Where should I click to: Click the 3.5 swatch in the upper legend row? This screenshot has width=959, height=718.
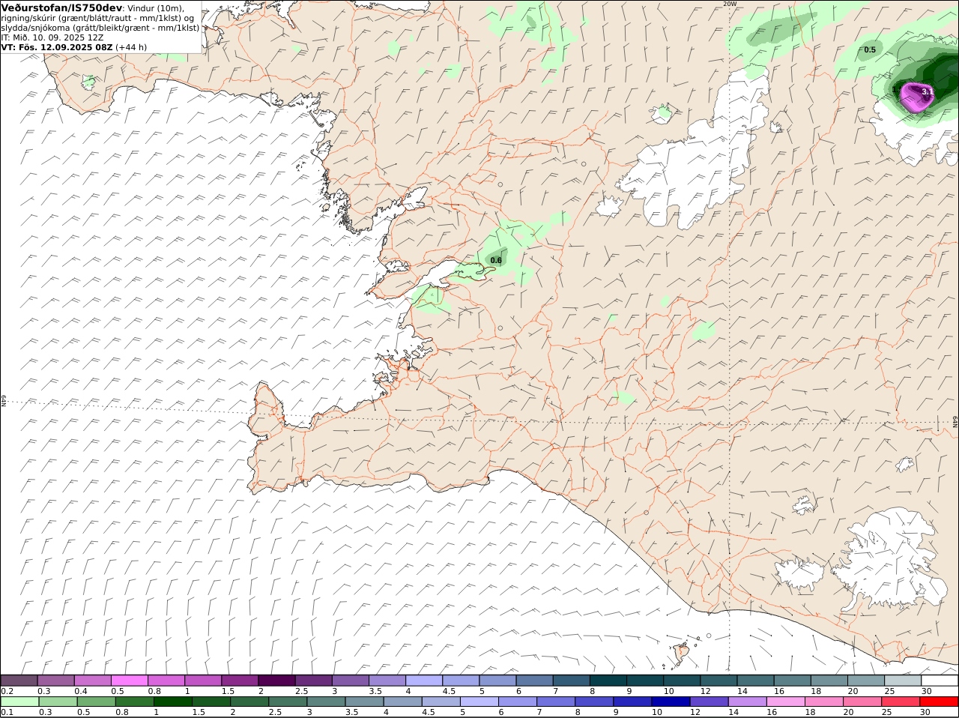(x=388, y=681)
